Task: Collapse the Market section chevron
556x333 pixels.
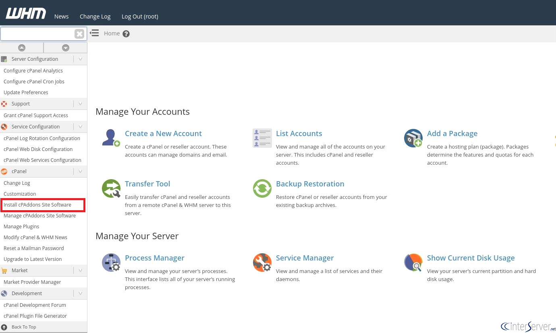Action: tap(80, 271)
